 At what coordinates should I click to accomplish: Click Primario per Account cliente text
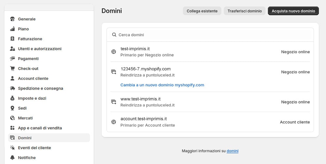coord(148,125)
